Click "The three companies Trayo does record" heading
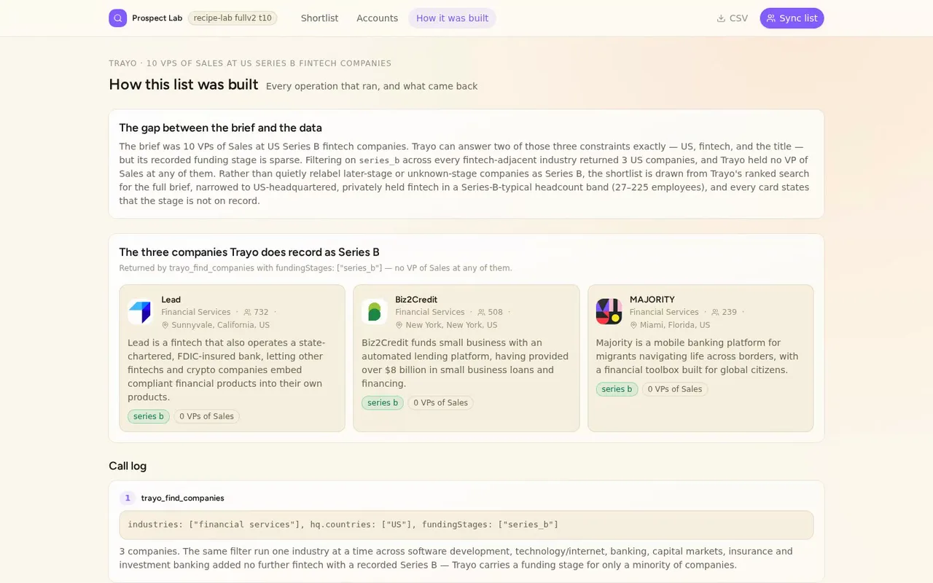The width and height of the screenshot is (933, 583). (249, 252)
